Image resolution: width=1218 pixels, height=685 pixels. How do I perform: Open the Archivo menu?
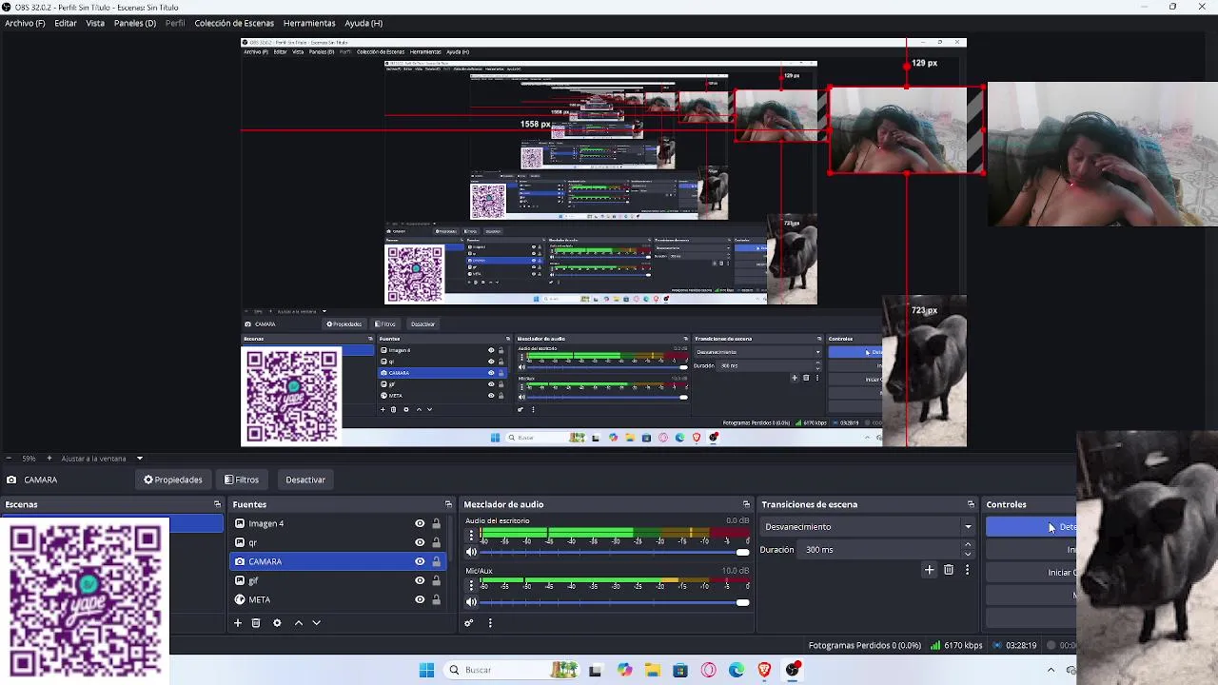click(x=25, y=23)
